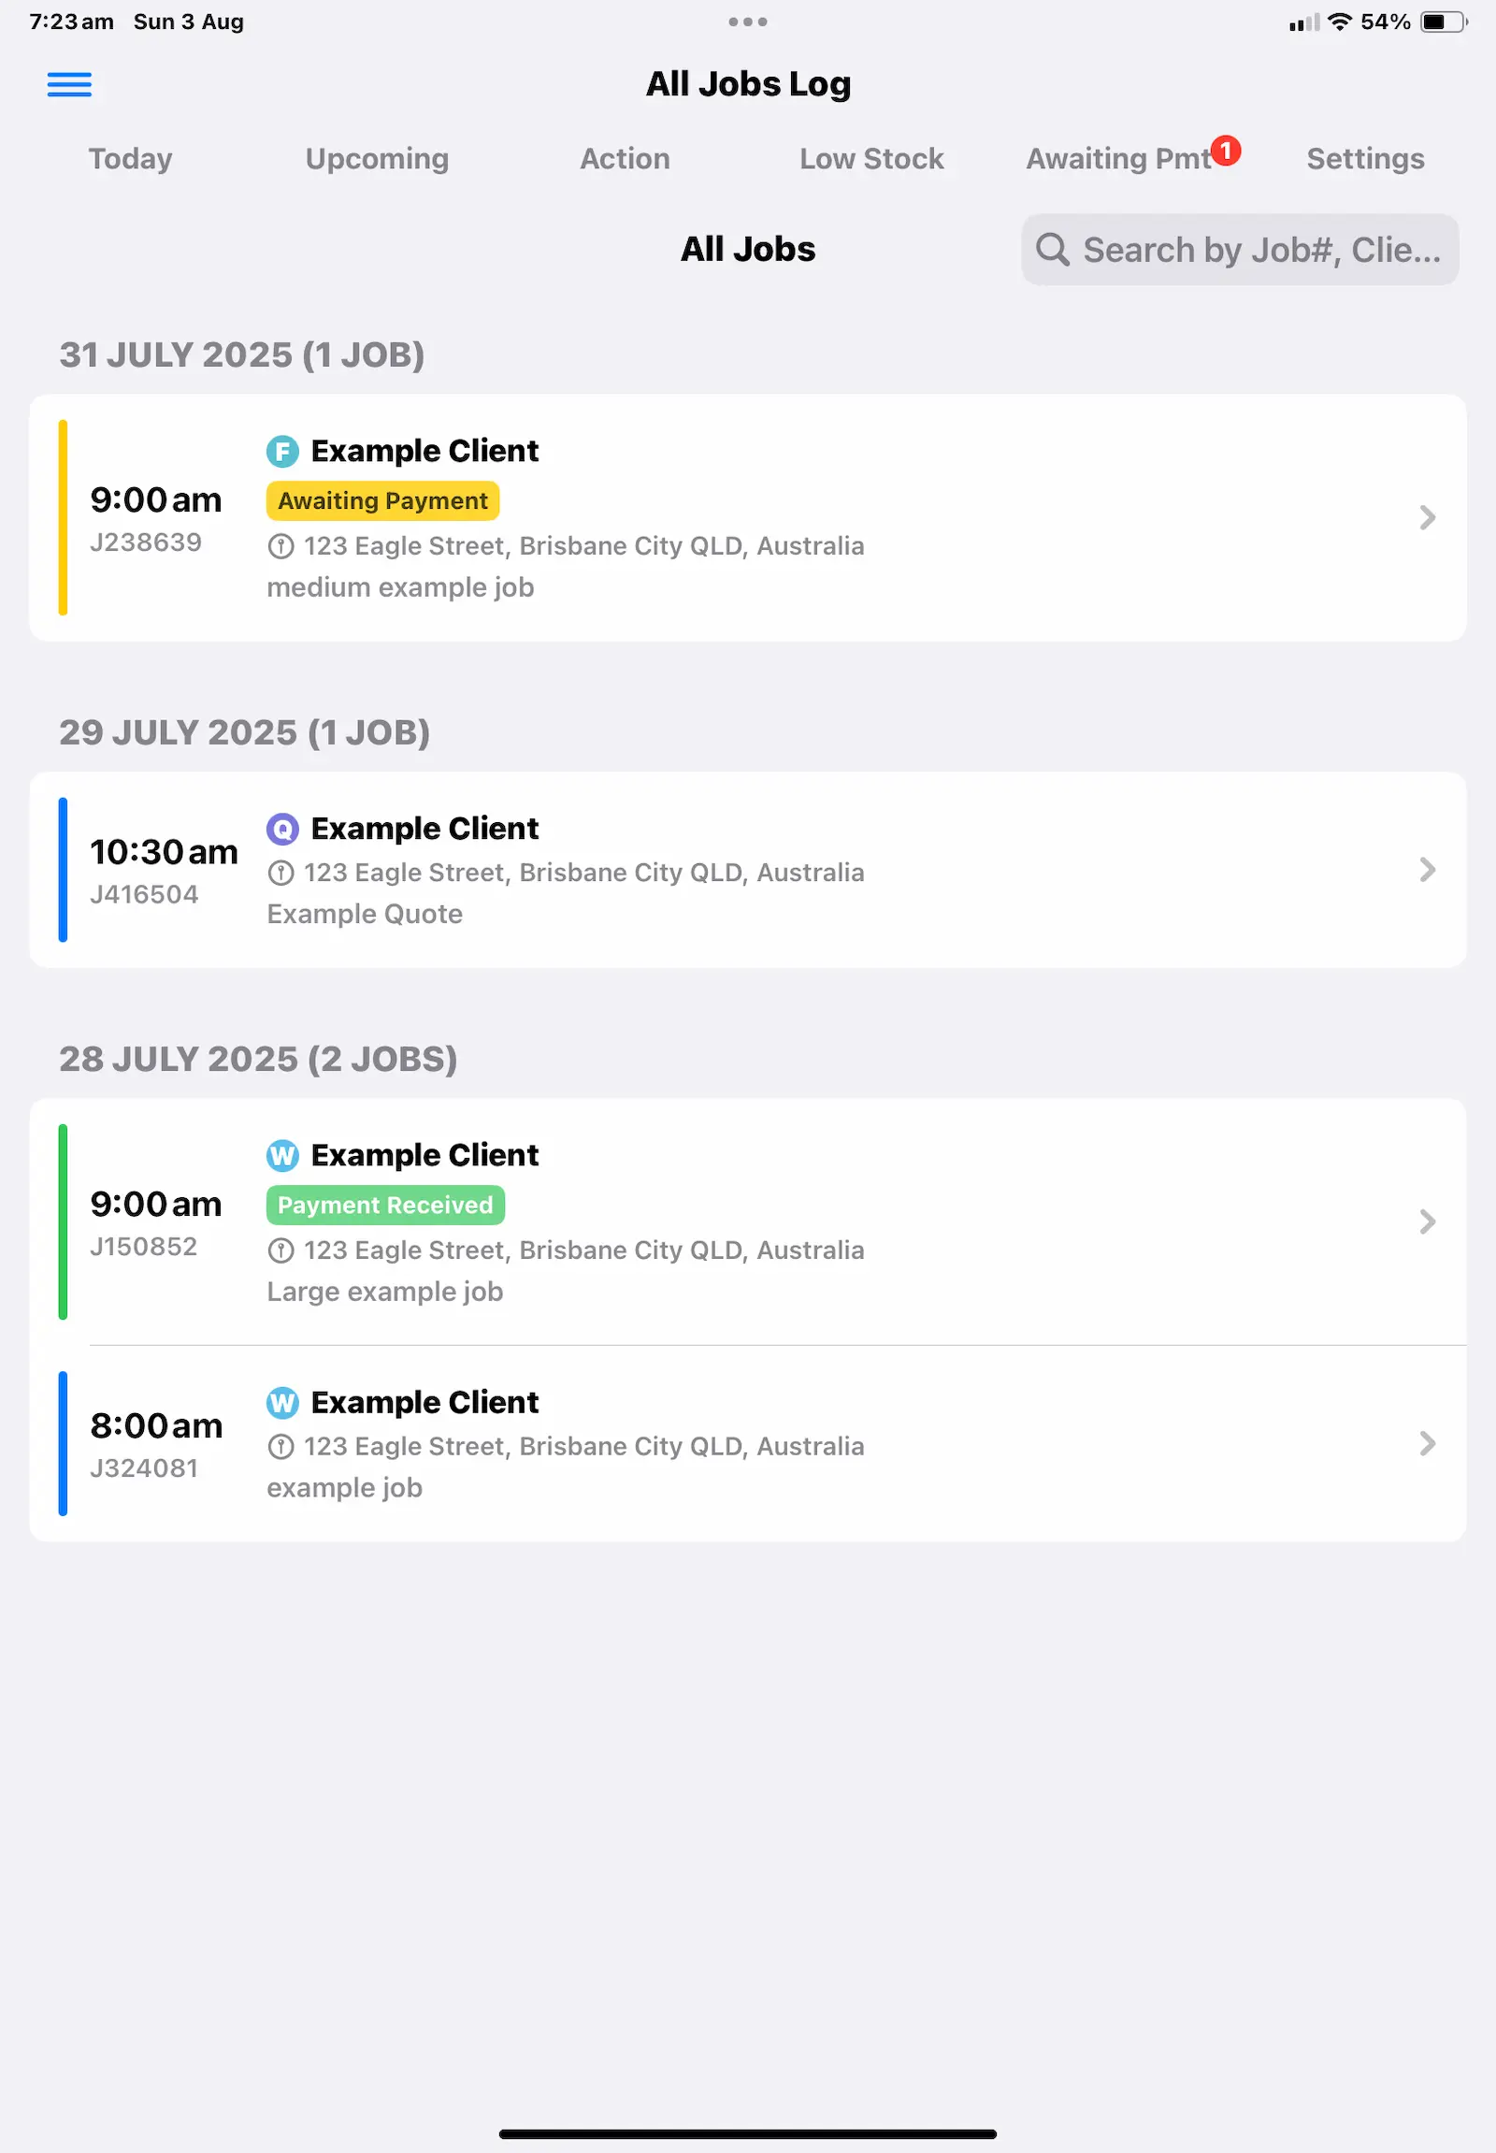1496x2153 pixels.
Task: Open the hamburger side menu
Action: 69,84
